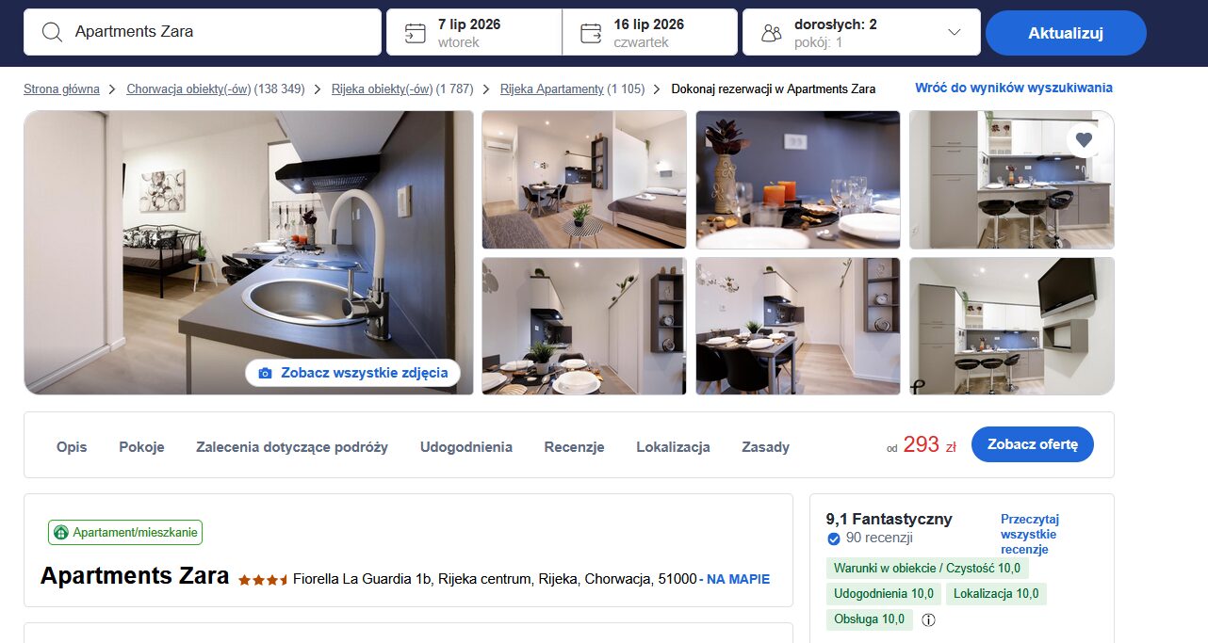This screenshot has height=643, width=1208.
Task: Save property with the heart icon
Action: [1084, 140]
